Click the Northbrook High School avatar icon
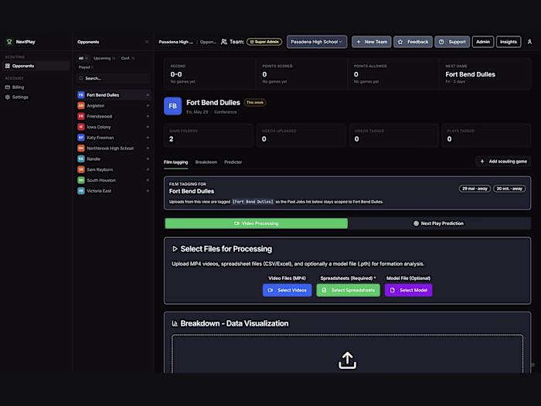Viewport: 541px width, 406px height. pos(81,148)
